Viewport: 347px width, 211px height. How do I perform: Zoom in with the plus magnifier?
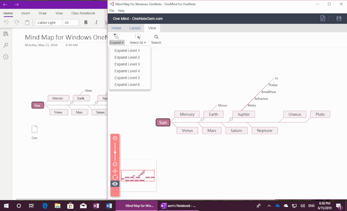(x=115, y=138)
